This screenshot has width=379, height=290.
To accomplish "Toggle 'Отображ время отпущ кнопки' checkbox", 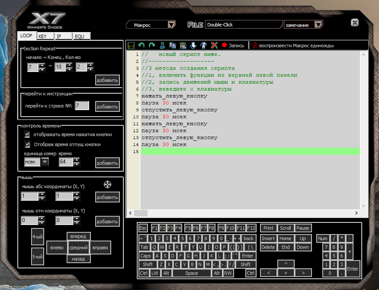I will 27,144.
